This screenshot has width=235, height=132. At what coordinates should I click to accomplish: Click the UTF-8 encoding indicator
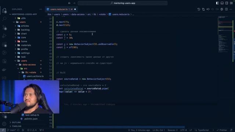[184, 130]
